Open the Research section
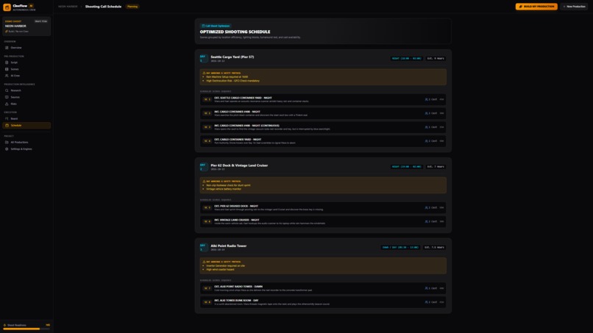 click(26, 90)
